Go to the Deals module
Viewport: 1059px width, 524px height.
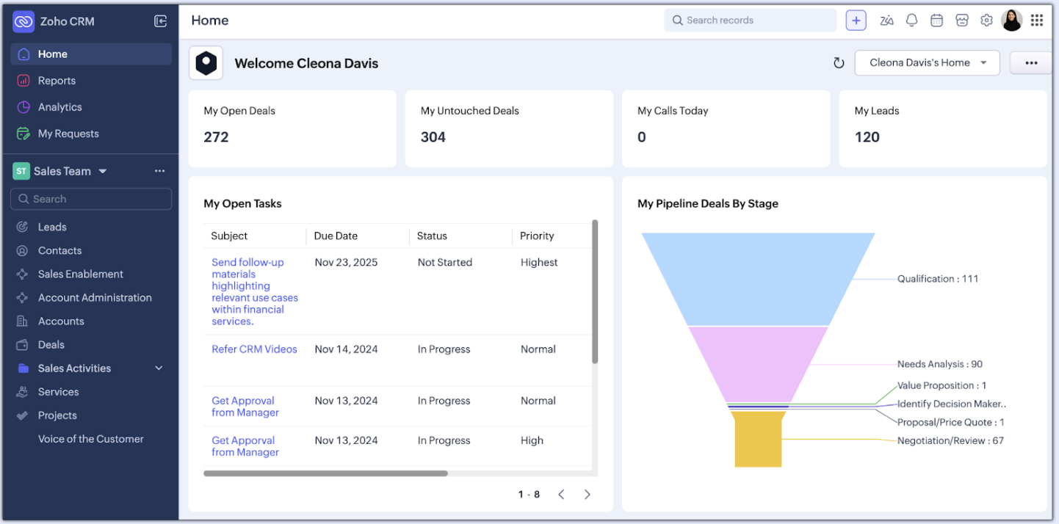[x=51, y=345]
